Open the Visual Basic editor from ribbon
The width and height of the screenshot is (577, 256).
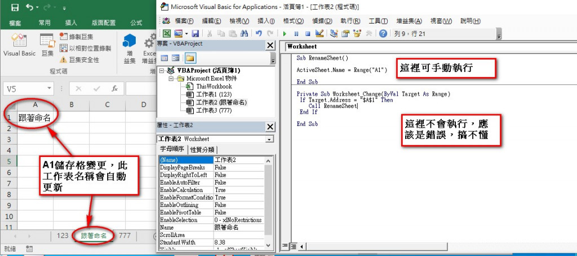[x=19, y=46]
